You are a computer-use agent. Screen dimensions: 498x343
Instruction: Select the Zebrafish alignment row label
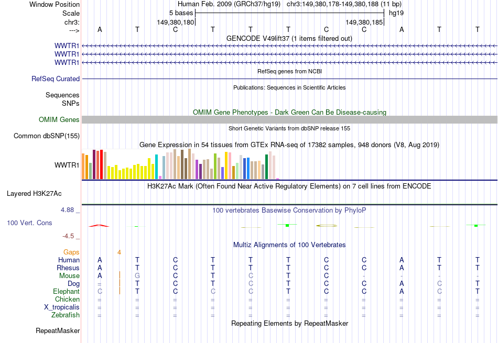click(x=66, y=315)
